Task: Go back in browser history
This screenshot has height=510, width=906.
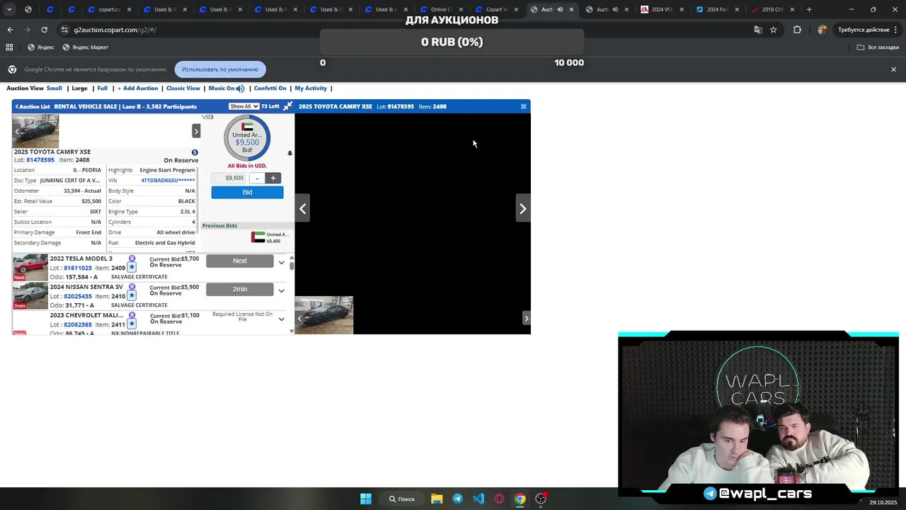Action: (10, 30)
